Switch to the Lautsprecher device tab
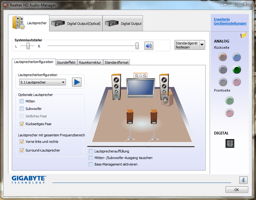The image size is (256, 200). (x=29, y=23)
